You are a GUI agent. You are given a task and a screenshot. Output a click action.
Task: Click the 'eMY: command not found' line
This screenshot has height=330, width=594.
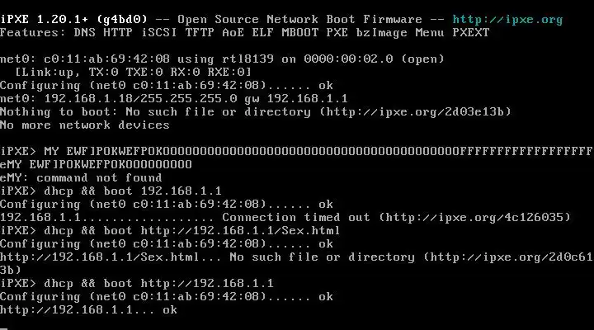[x=81, y=177]
